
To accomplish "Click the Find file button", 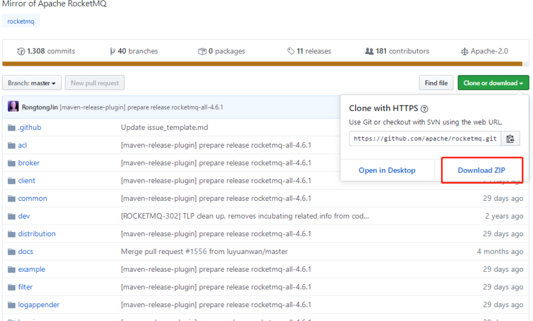I will [436, 83].
